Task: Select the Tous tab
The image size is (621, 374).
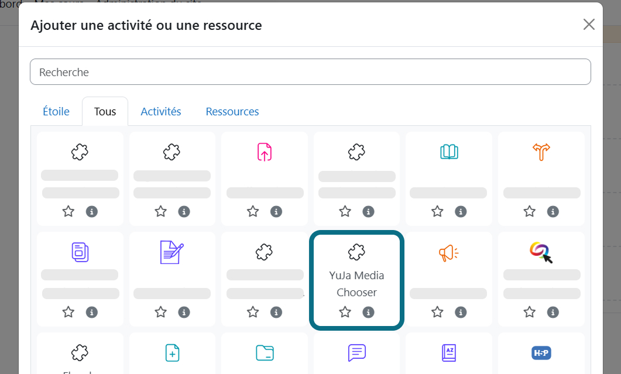Action: pos(105,111)
